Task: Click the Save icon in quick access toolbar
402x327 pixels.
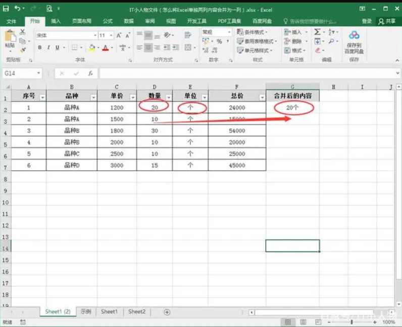Action: (x=6, y=9)
